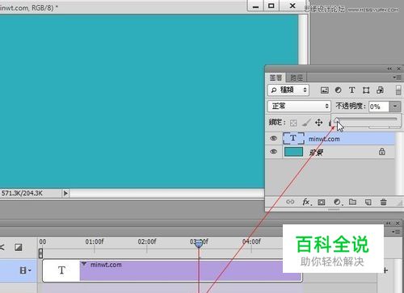
Task: Click the document status bar arrow
Action: pyautogui.click(x=65, y=193)
